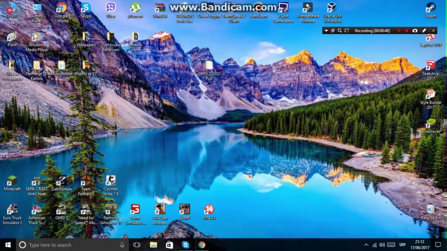Activate Bandicam drawing pencil tool
Image resolution: width=447 pixels, height=251 pixels.
[424, 31]
